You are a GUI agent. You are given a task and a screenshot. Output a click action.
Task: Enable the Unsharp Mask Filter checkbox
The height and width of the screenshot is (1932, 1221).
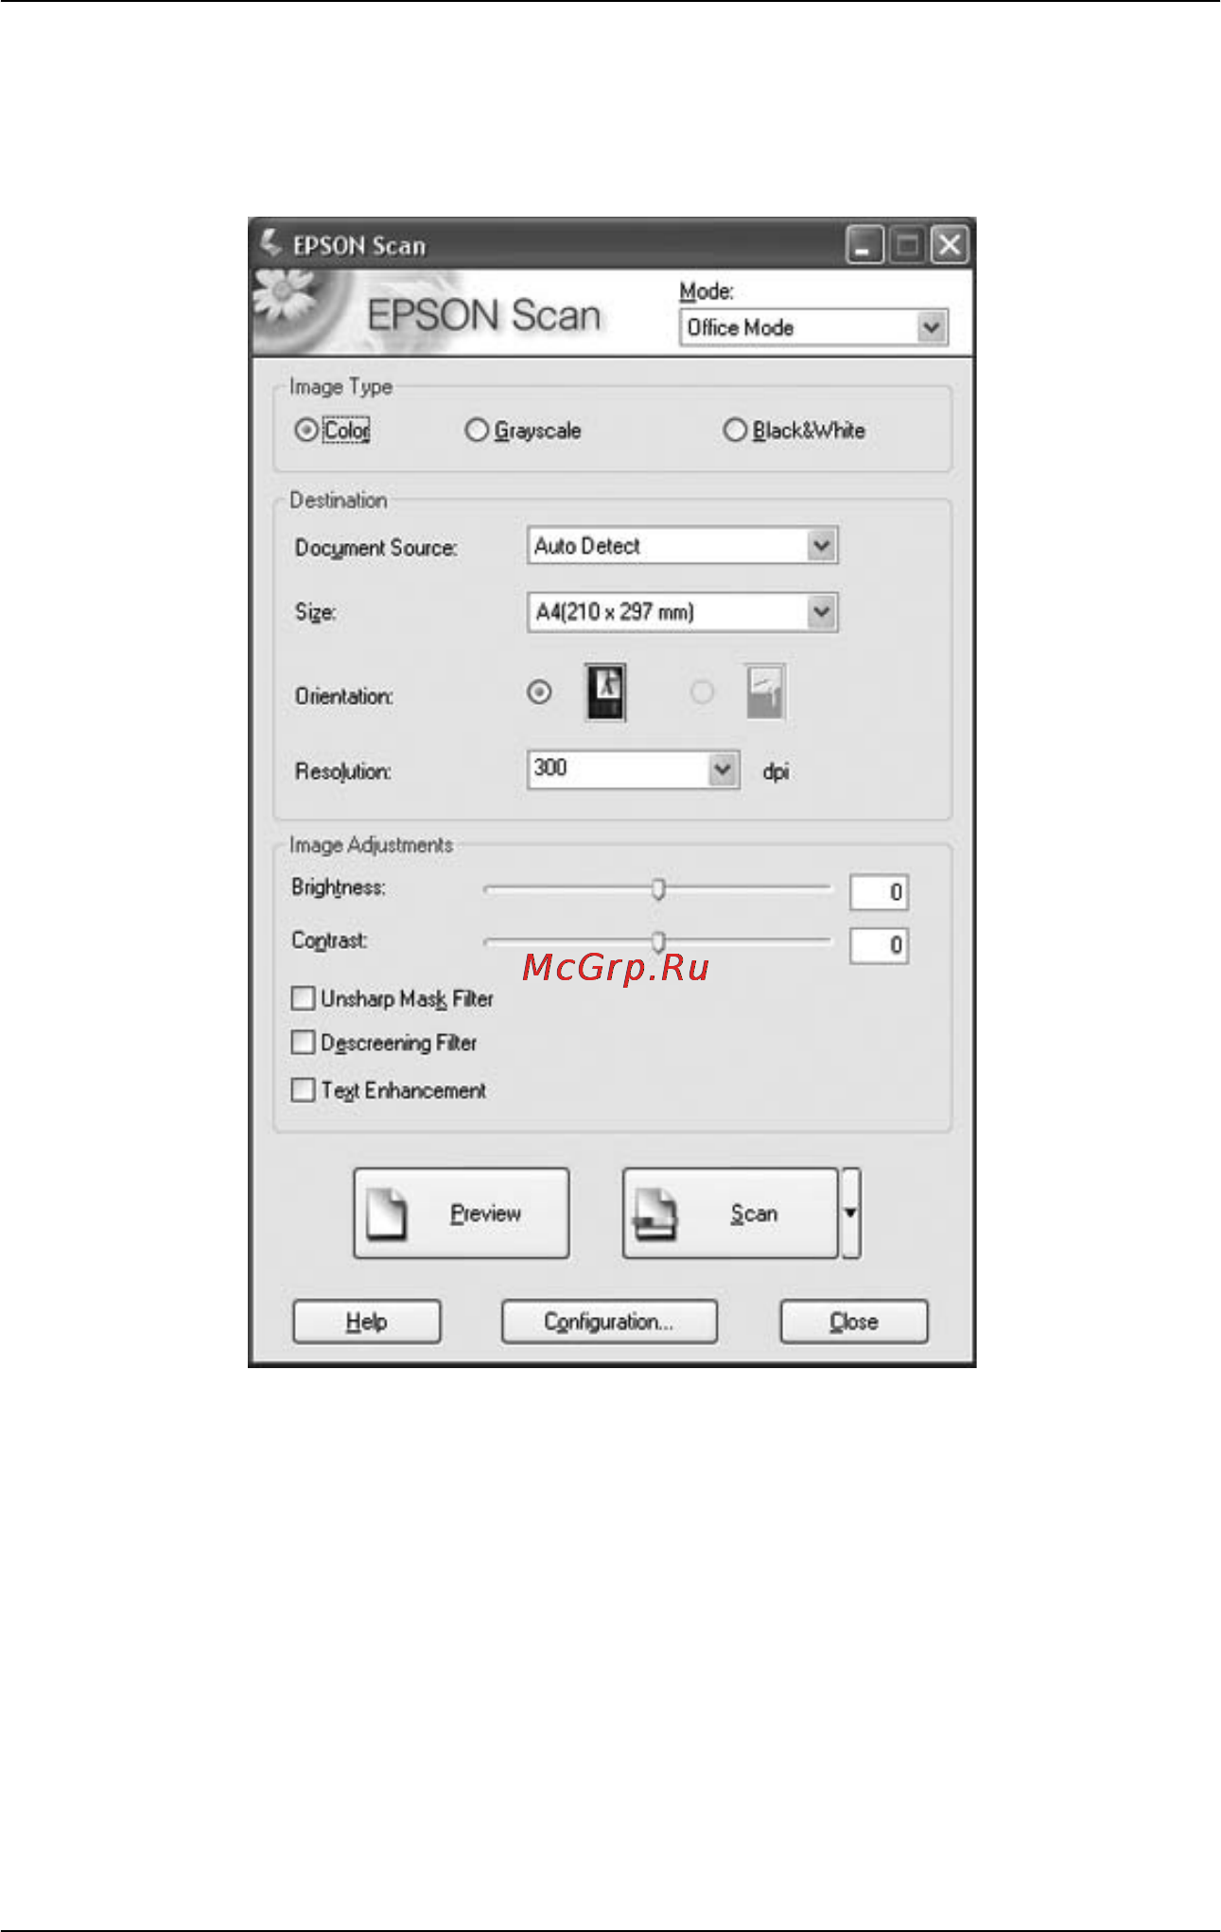[303, 998]
